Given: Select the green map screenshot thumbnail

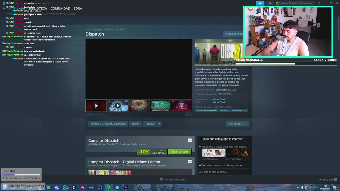Looking at the screenshot, I should point(160,106).
